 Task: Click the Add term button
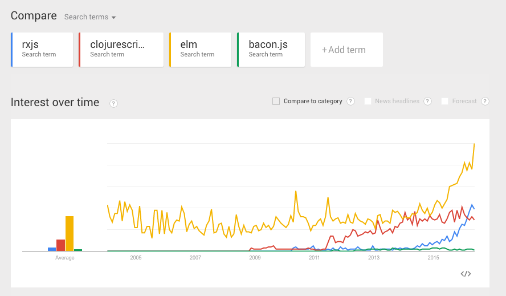(346, 50)
